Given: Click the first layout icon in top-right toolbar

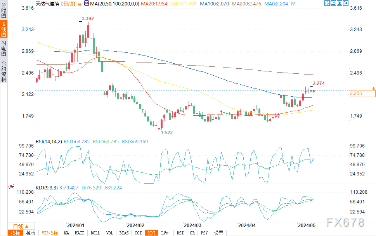Looking at the screenshot, I should tap(327, 3).
